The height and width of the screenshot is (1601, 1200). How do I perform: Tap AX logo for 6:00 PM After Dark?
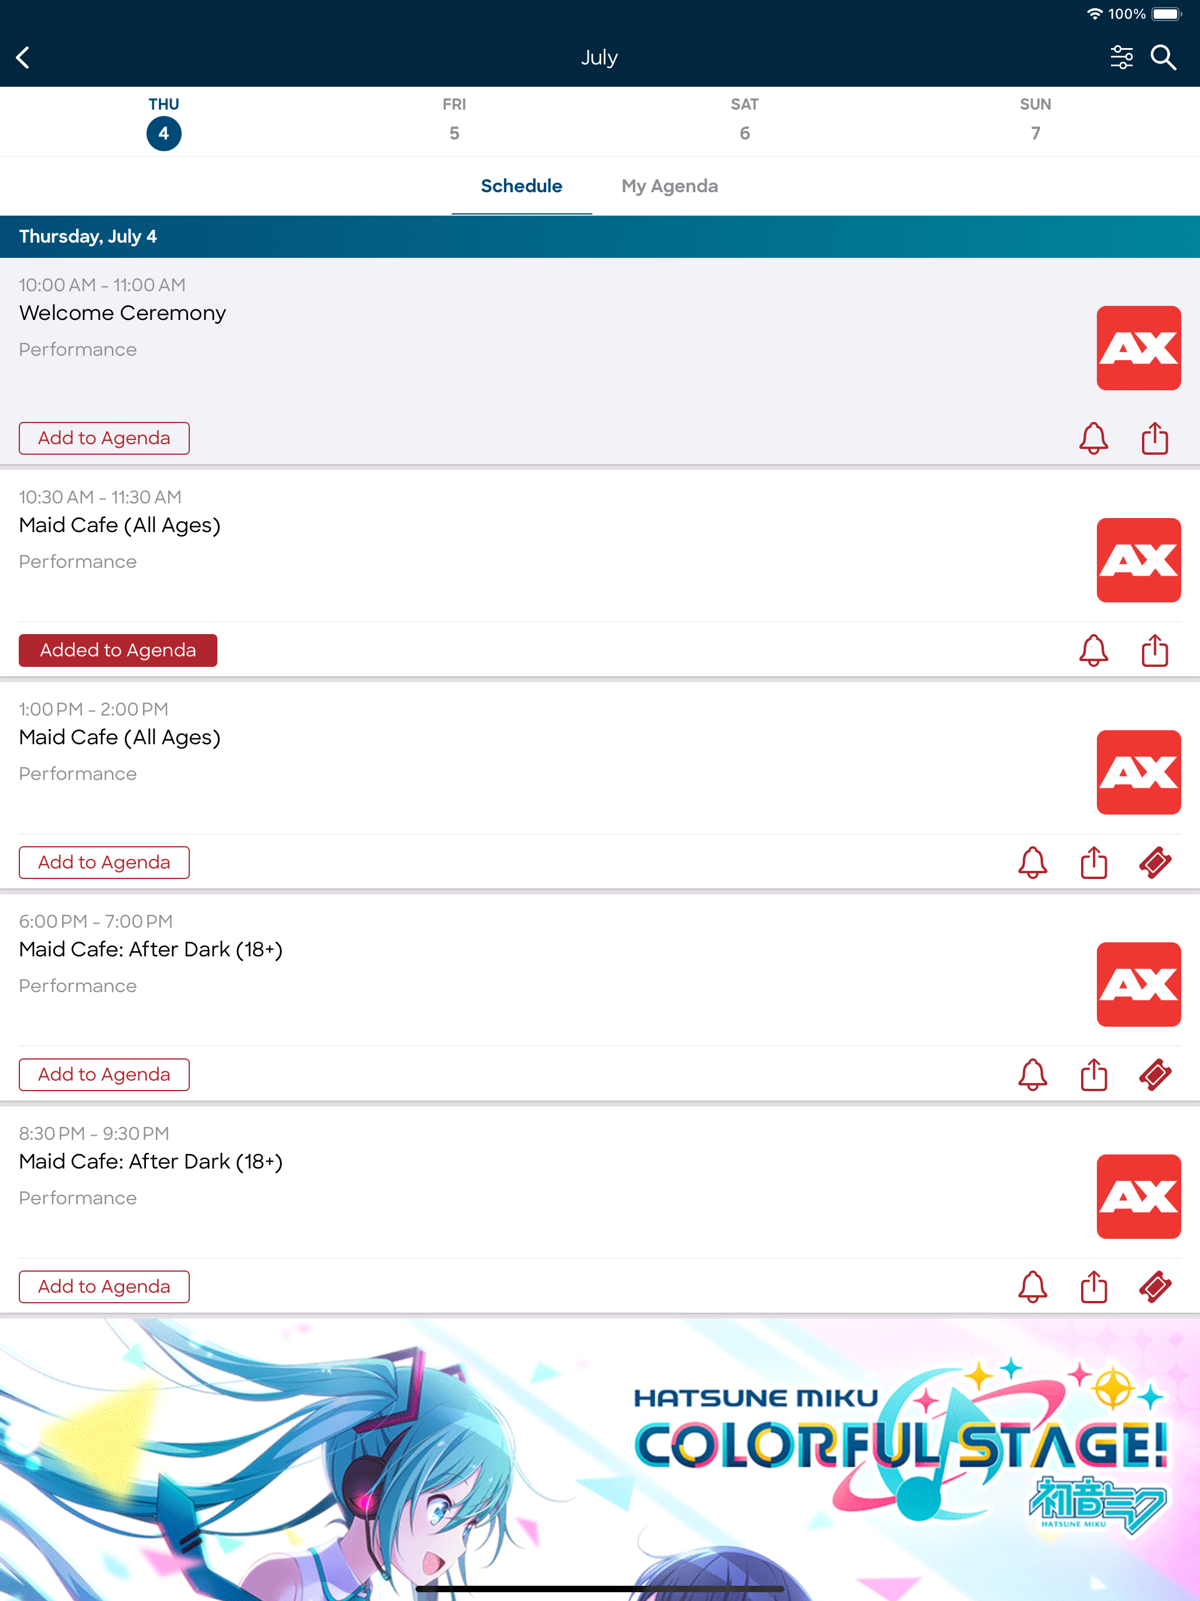[x=1138, y=985]
